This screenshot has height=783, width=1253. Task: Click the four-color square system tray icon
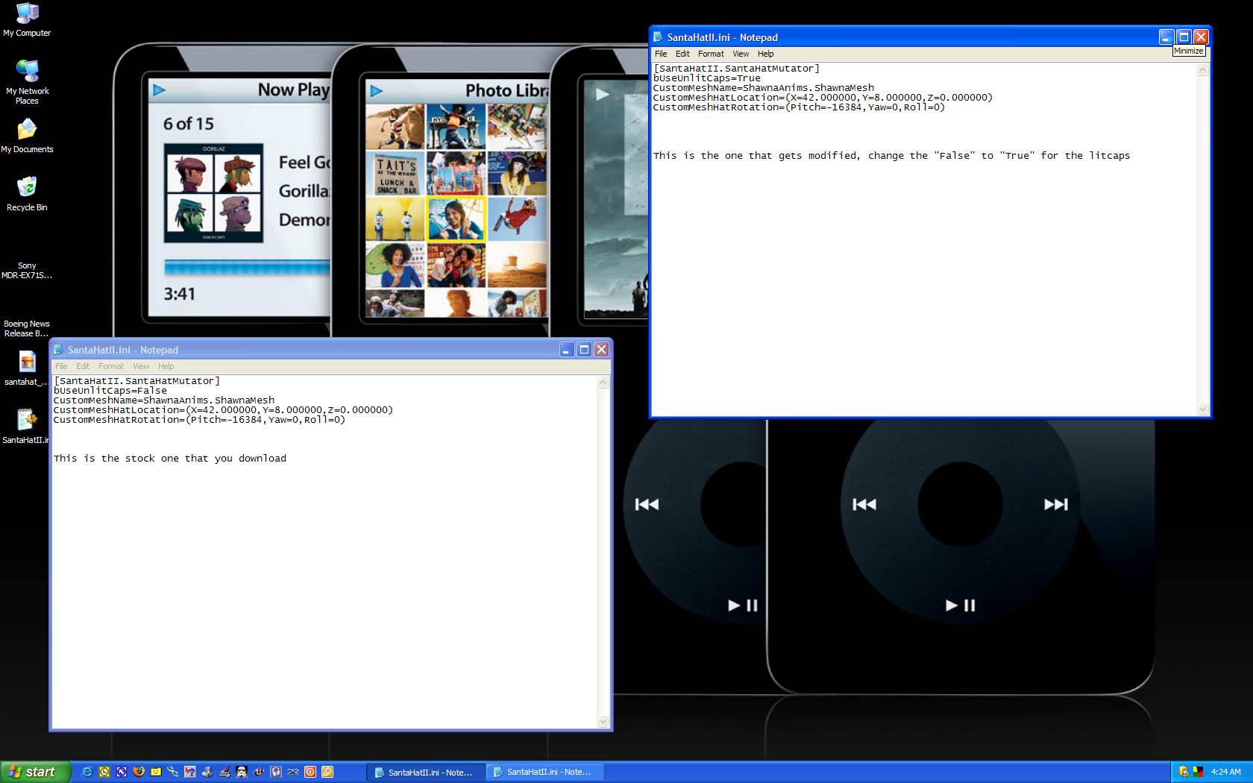click(1199, 772)
